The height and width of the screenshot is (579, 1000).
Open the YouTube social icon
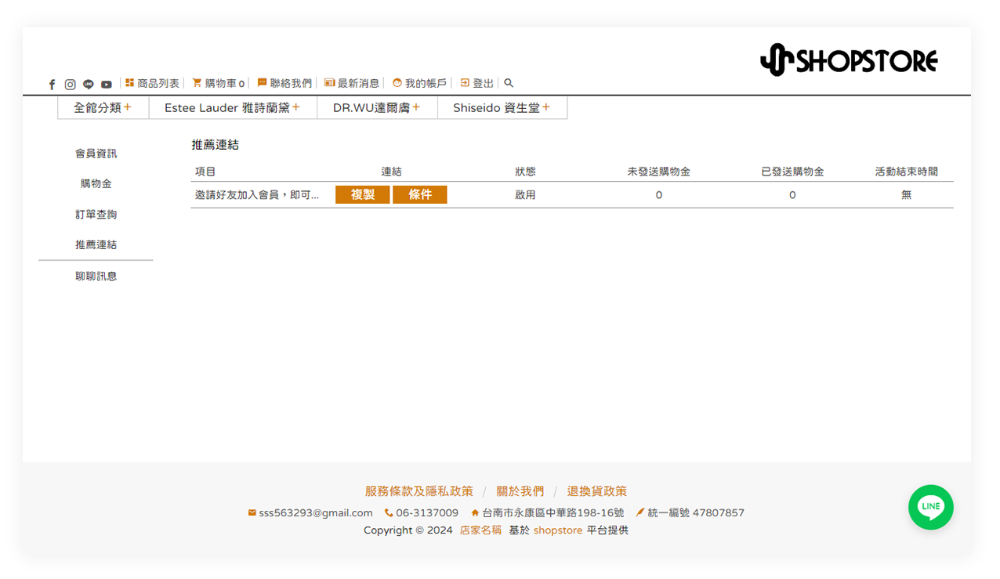(x=107, y=84)
